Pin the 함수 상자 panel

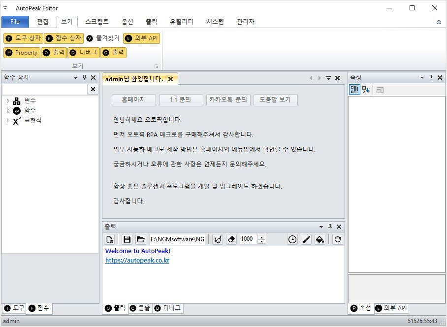(84, 77)
